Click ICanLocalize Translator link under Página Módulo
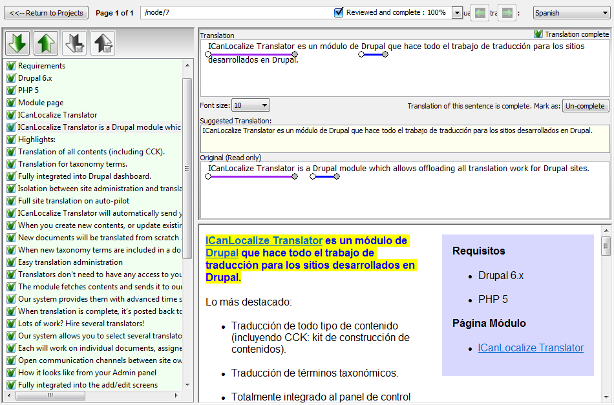The width and height of the screenshot is (614, 405). tap(531, 348)
